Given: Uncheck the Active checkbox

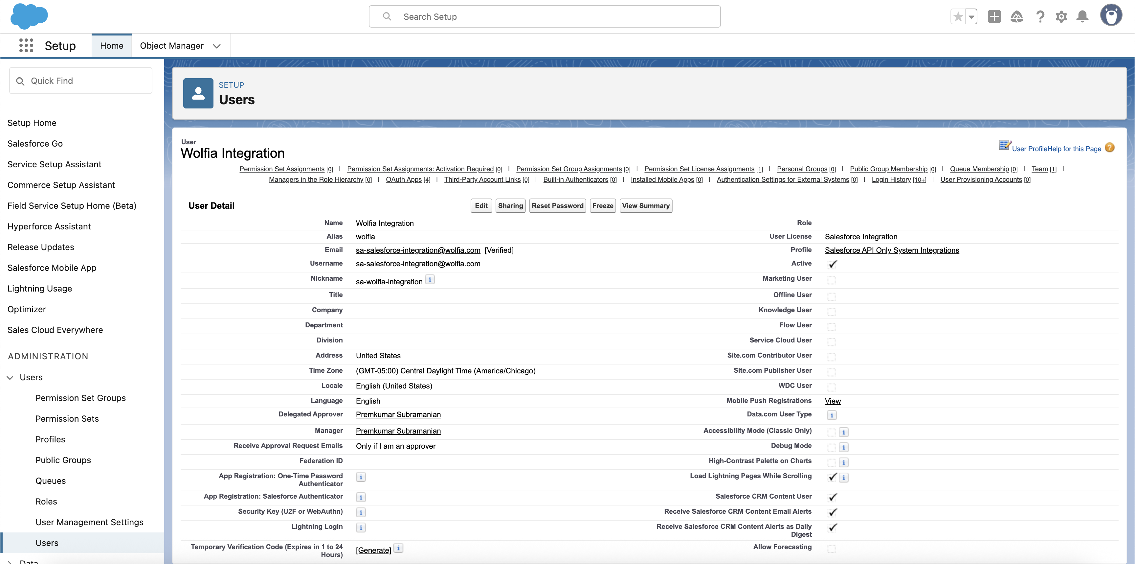Looking at the screenshot, I should (x=832, y=265).
